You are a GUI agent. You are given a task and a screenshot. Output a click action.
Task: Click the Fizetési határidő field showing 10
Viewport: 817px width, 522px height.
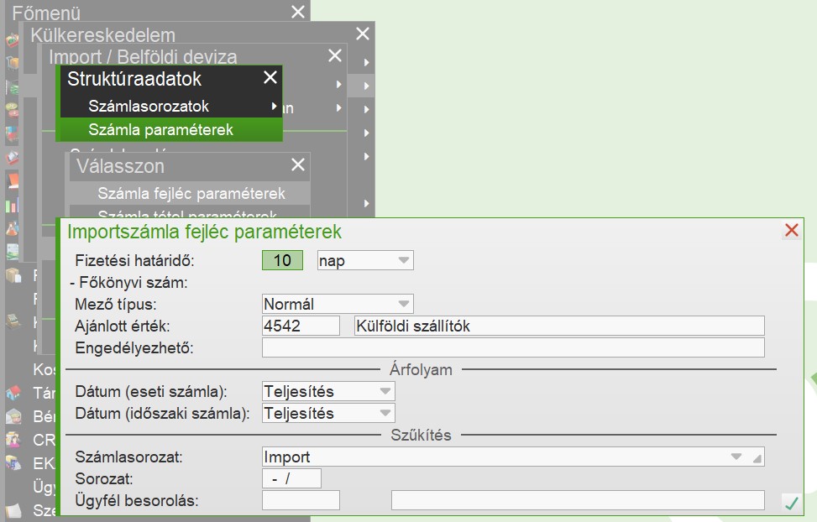[x=282, y=260]
